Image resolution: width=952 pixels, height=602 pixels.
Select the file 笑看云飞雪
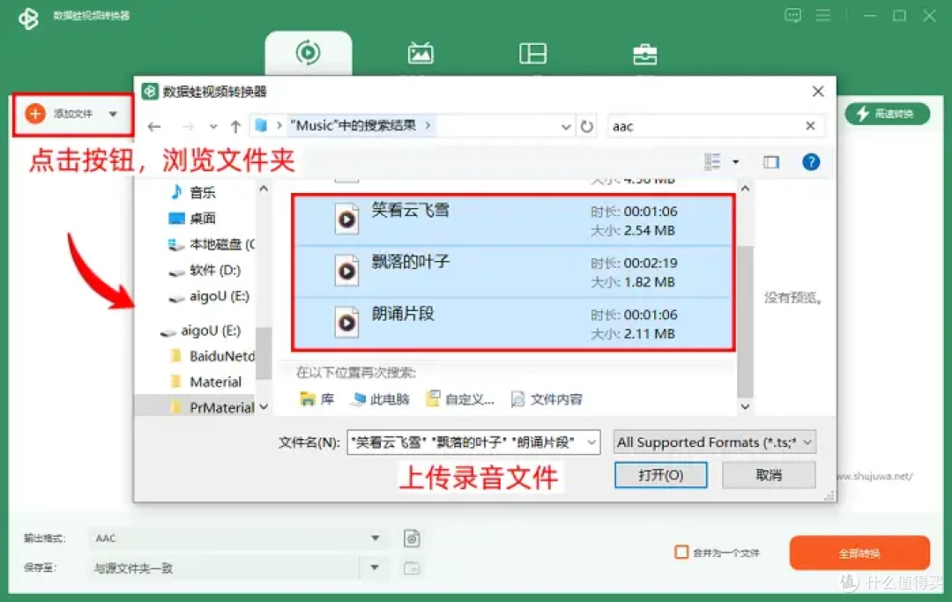[513, 220]
